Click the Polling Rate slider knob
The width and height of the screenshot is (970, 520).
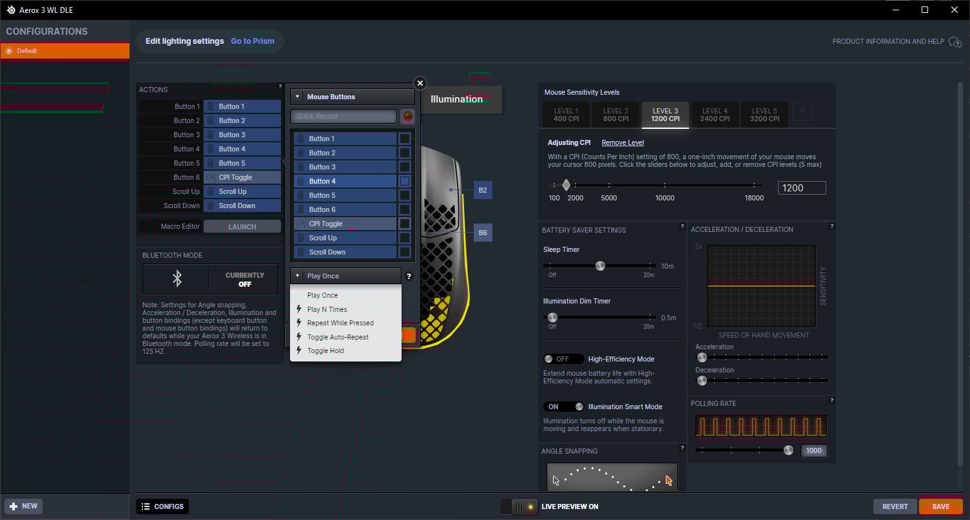788,450
